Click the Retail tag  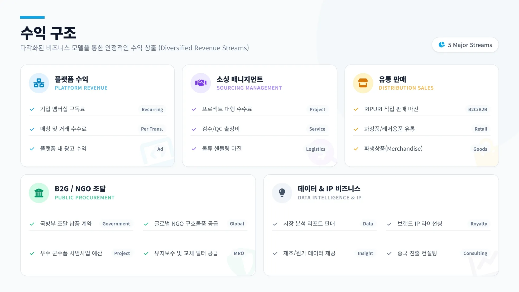pos(481,129)
